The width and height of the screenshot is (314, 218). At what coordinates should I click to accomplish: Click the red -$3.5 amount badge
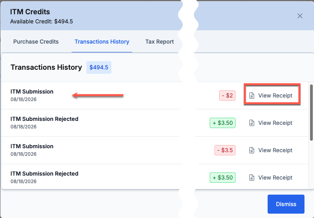pos(225,150)
